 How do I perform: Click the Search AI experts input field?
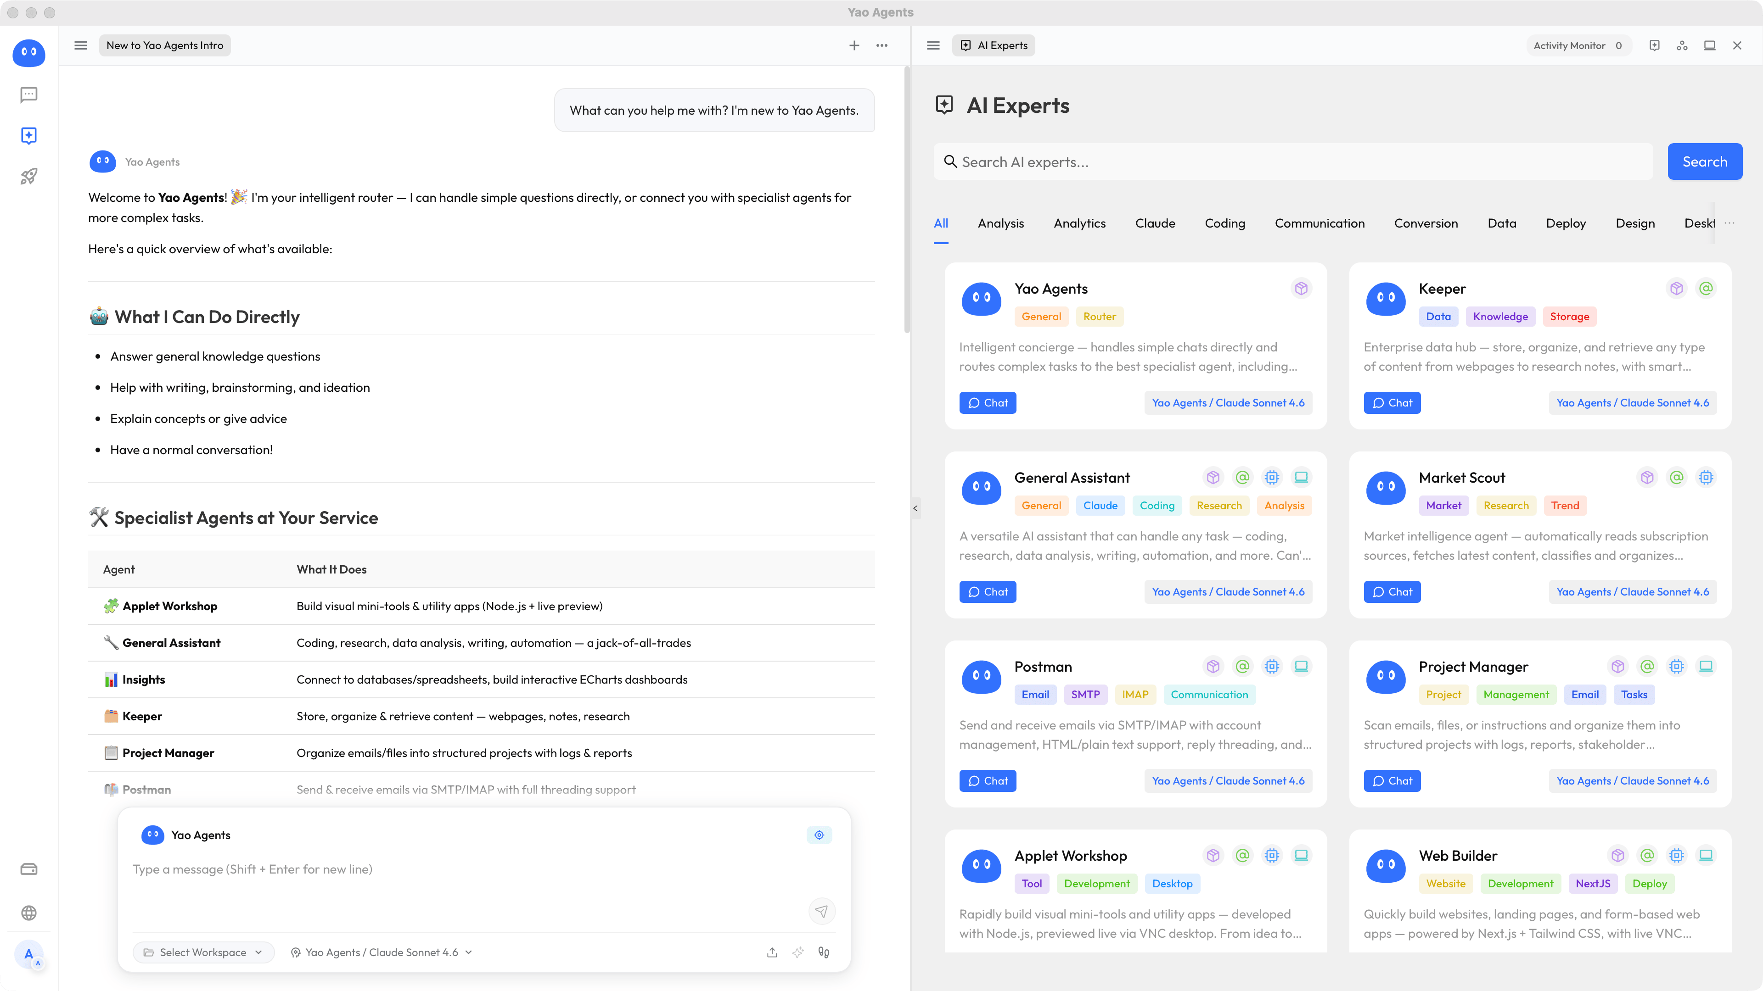coord(1293,161)
